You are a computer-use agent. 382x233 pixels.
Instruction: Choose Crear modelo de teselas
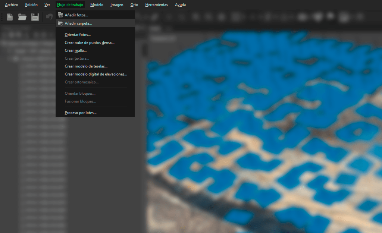86,66
